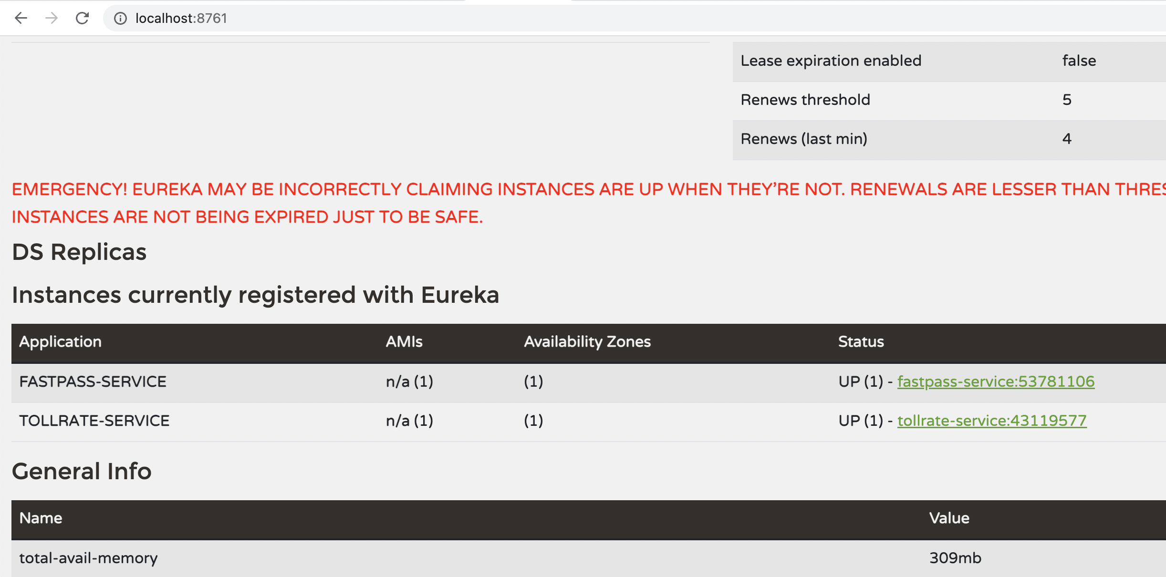The height and width of the screenshot is (577, 1166).
Task: Click the General Info heading
Action: point(82,471)
